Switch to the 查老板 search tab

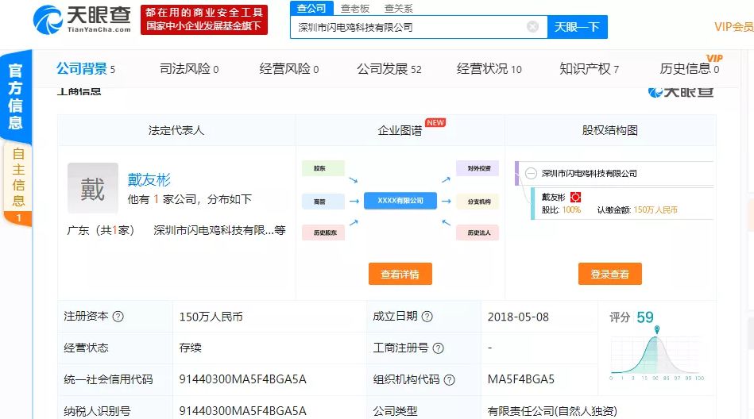[x=355, y=9]
